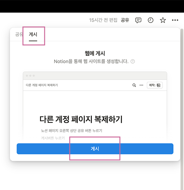Click the 제작: Notion badge
Viewport: 184px width, 190px height.
pos(155,85)
